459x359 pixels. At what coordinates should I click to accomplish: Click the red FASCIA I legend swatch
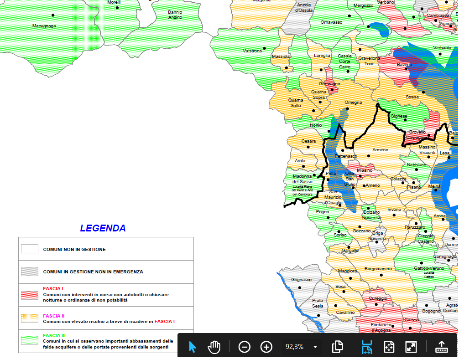[x=30, y=295]
